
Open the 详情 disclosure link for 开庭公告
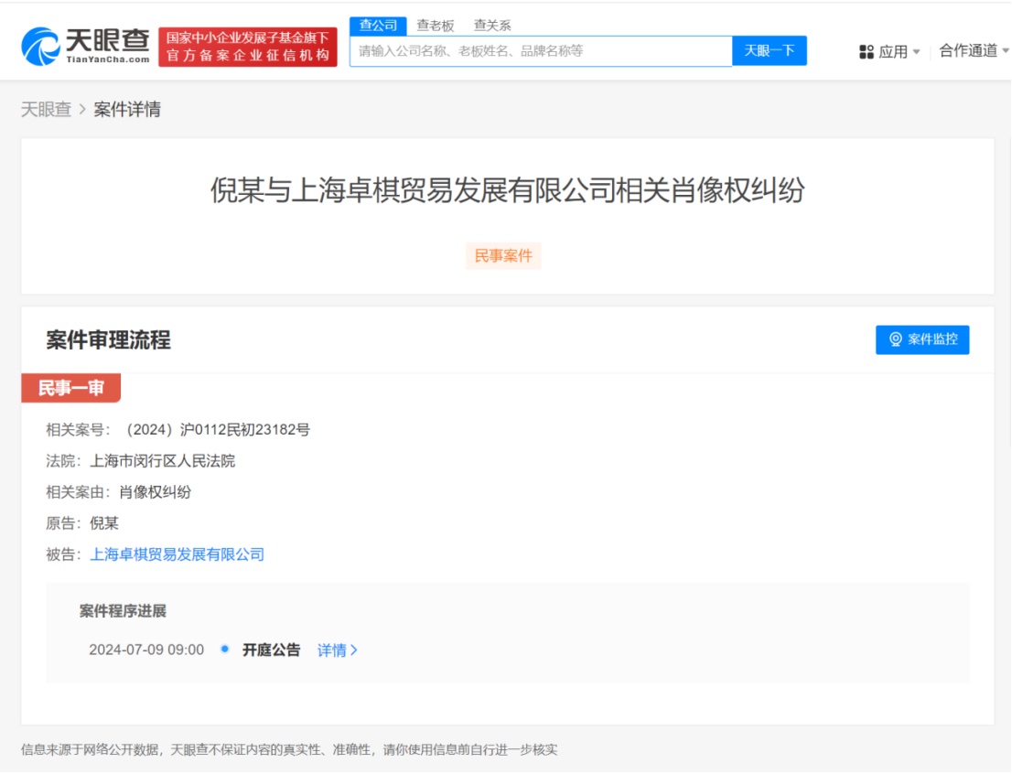334,650
